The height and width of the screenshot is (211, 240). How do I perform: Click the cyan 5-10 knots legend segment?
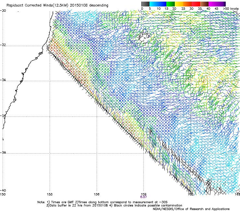(154, 4)
